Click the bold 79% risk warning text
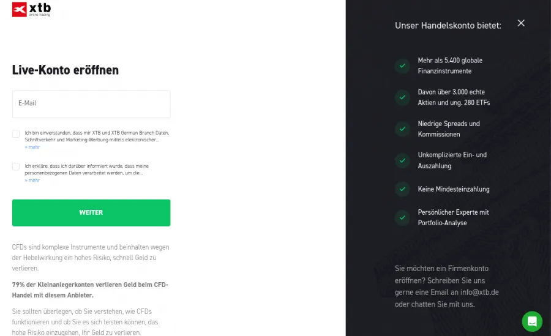 (90, 290)
